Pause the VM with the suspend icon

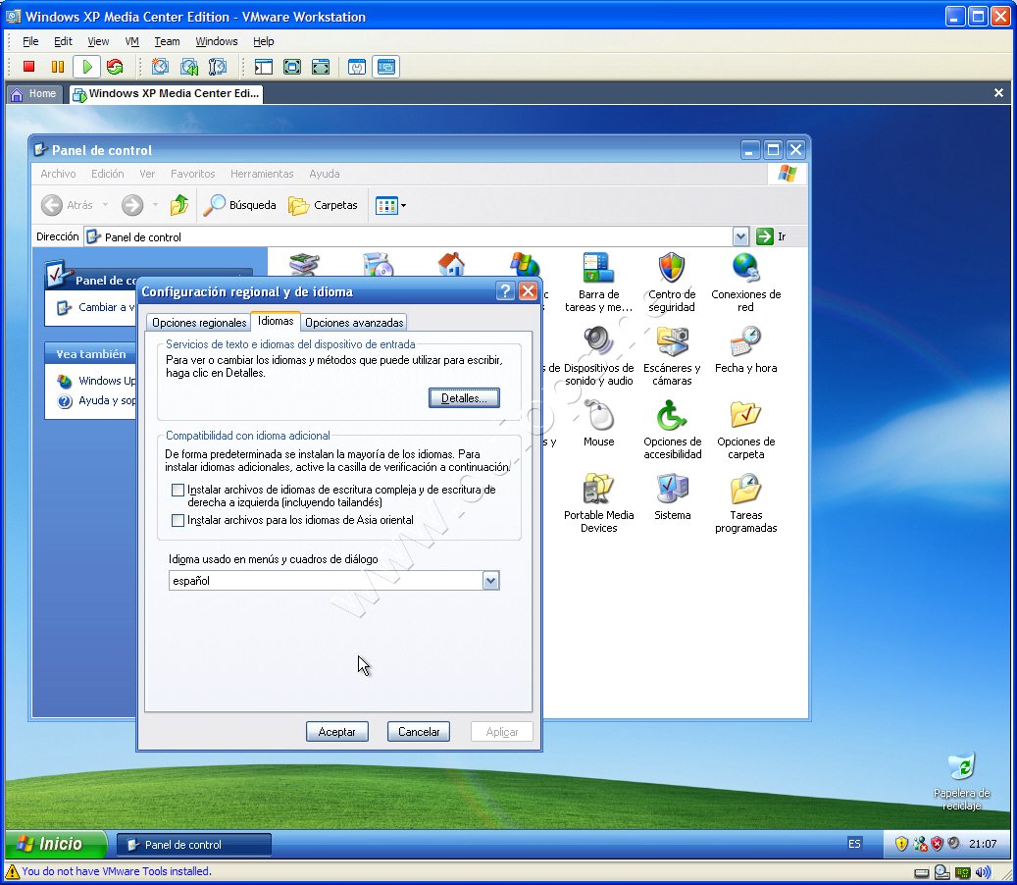pyautogui.click(x=57, y=66)
